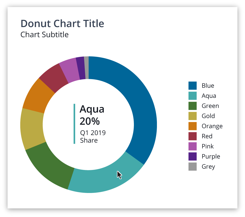The height and width of the screenshot is (217, 245).
Task: Click the Pink legend color swatch
Action: tap(192, 146)
